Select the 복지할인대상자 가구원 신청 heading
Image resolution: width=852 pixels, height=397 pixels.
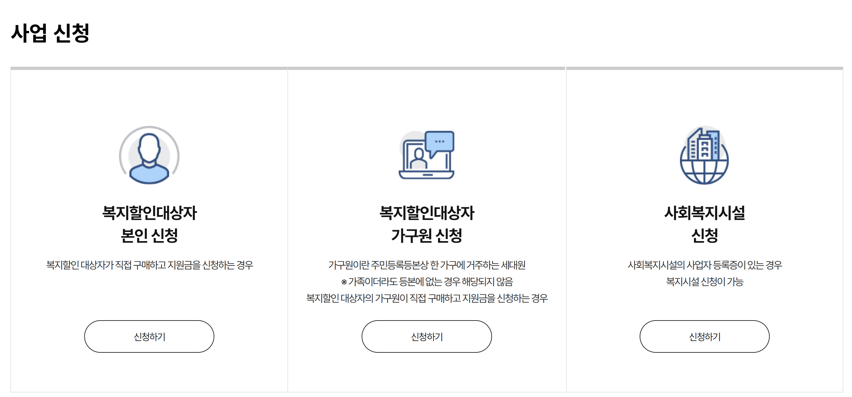[x=427, y=224]
